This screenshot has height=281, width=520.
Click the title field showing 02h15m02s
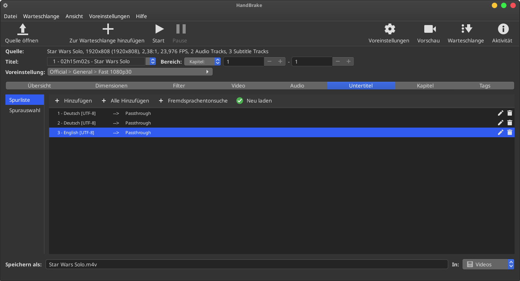point(97,61)
